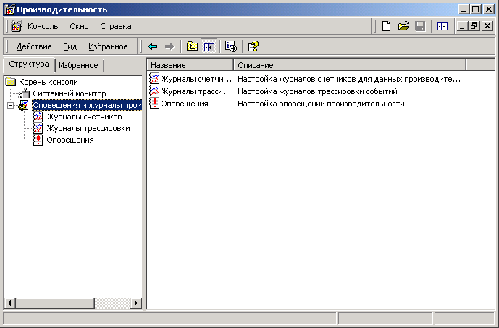This screenshot has height=328, width=499.
Task: Click red Оповещения icon in tree
Action: click(38, 140)
